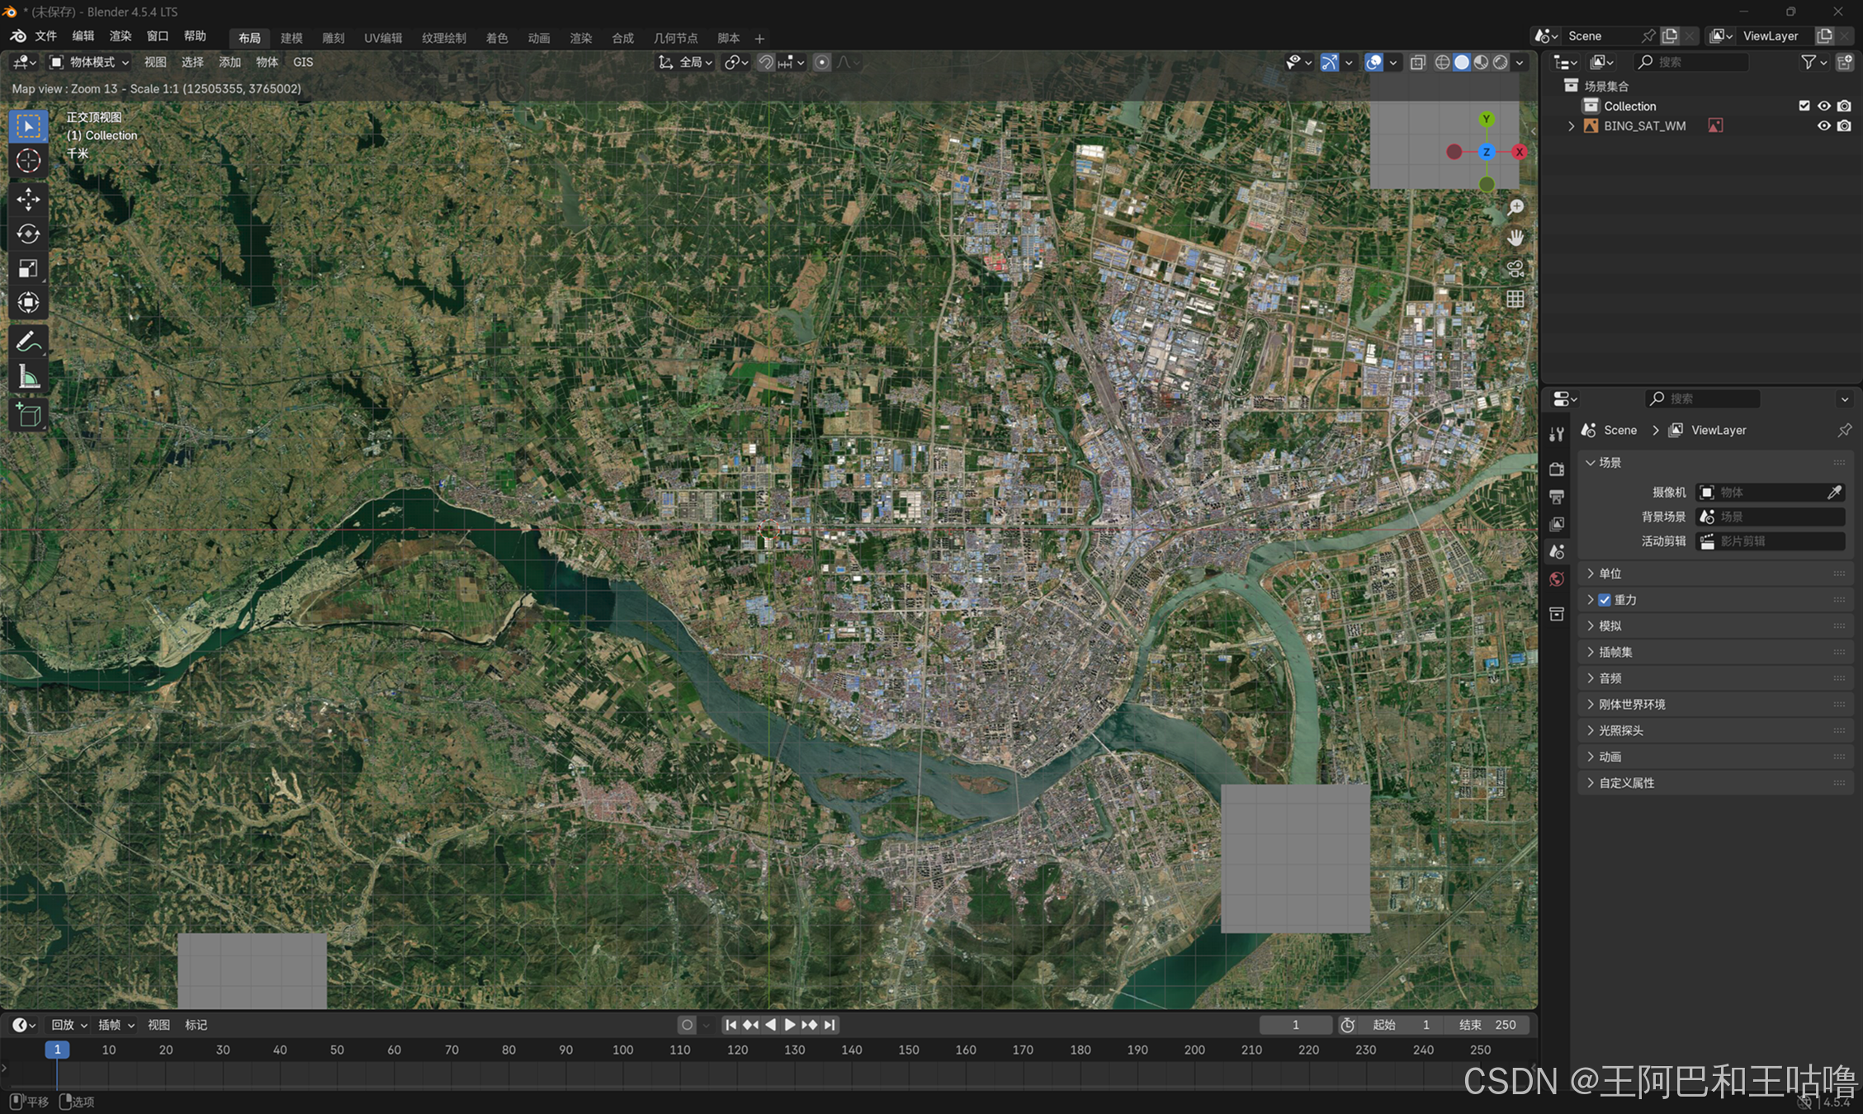The width and height of the screenshot is (1863, 1114).
Task: Open the World properties tab icon
Action: pos(1557,579)
